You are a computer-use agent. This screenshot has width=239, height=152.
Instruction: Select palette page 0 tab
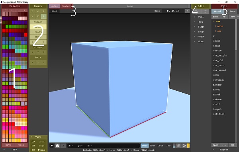[x=5, y=10]
